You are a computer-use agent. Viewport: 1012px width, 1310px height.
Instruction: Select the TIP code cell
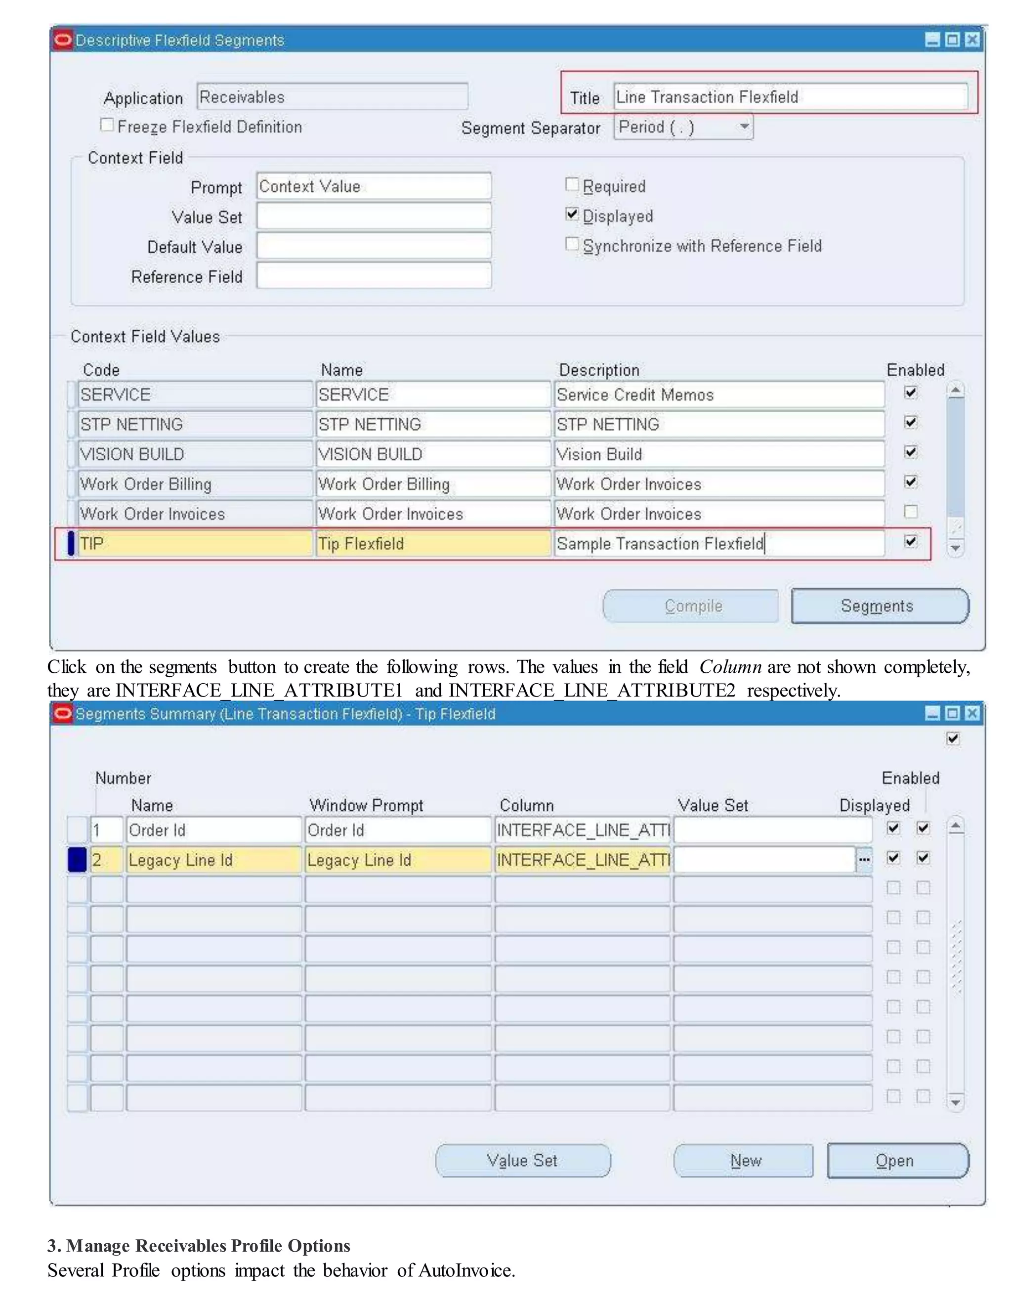(x=196, y=543)
